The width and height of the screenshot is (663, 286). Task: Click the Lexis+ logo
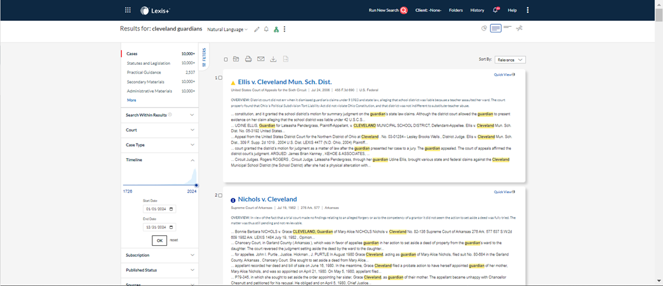point(156,11)
